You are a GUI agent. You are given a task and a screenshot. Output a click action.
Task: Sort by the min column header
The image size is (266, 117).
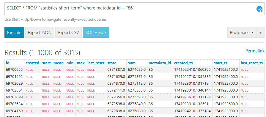70,63
